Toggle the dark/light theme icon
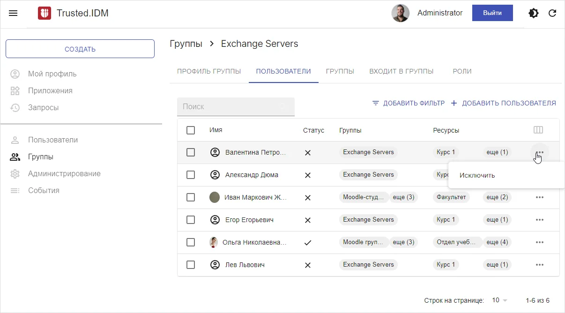Screen dimensions: 565x313 pos(533,13)
